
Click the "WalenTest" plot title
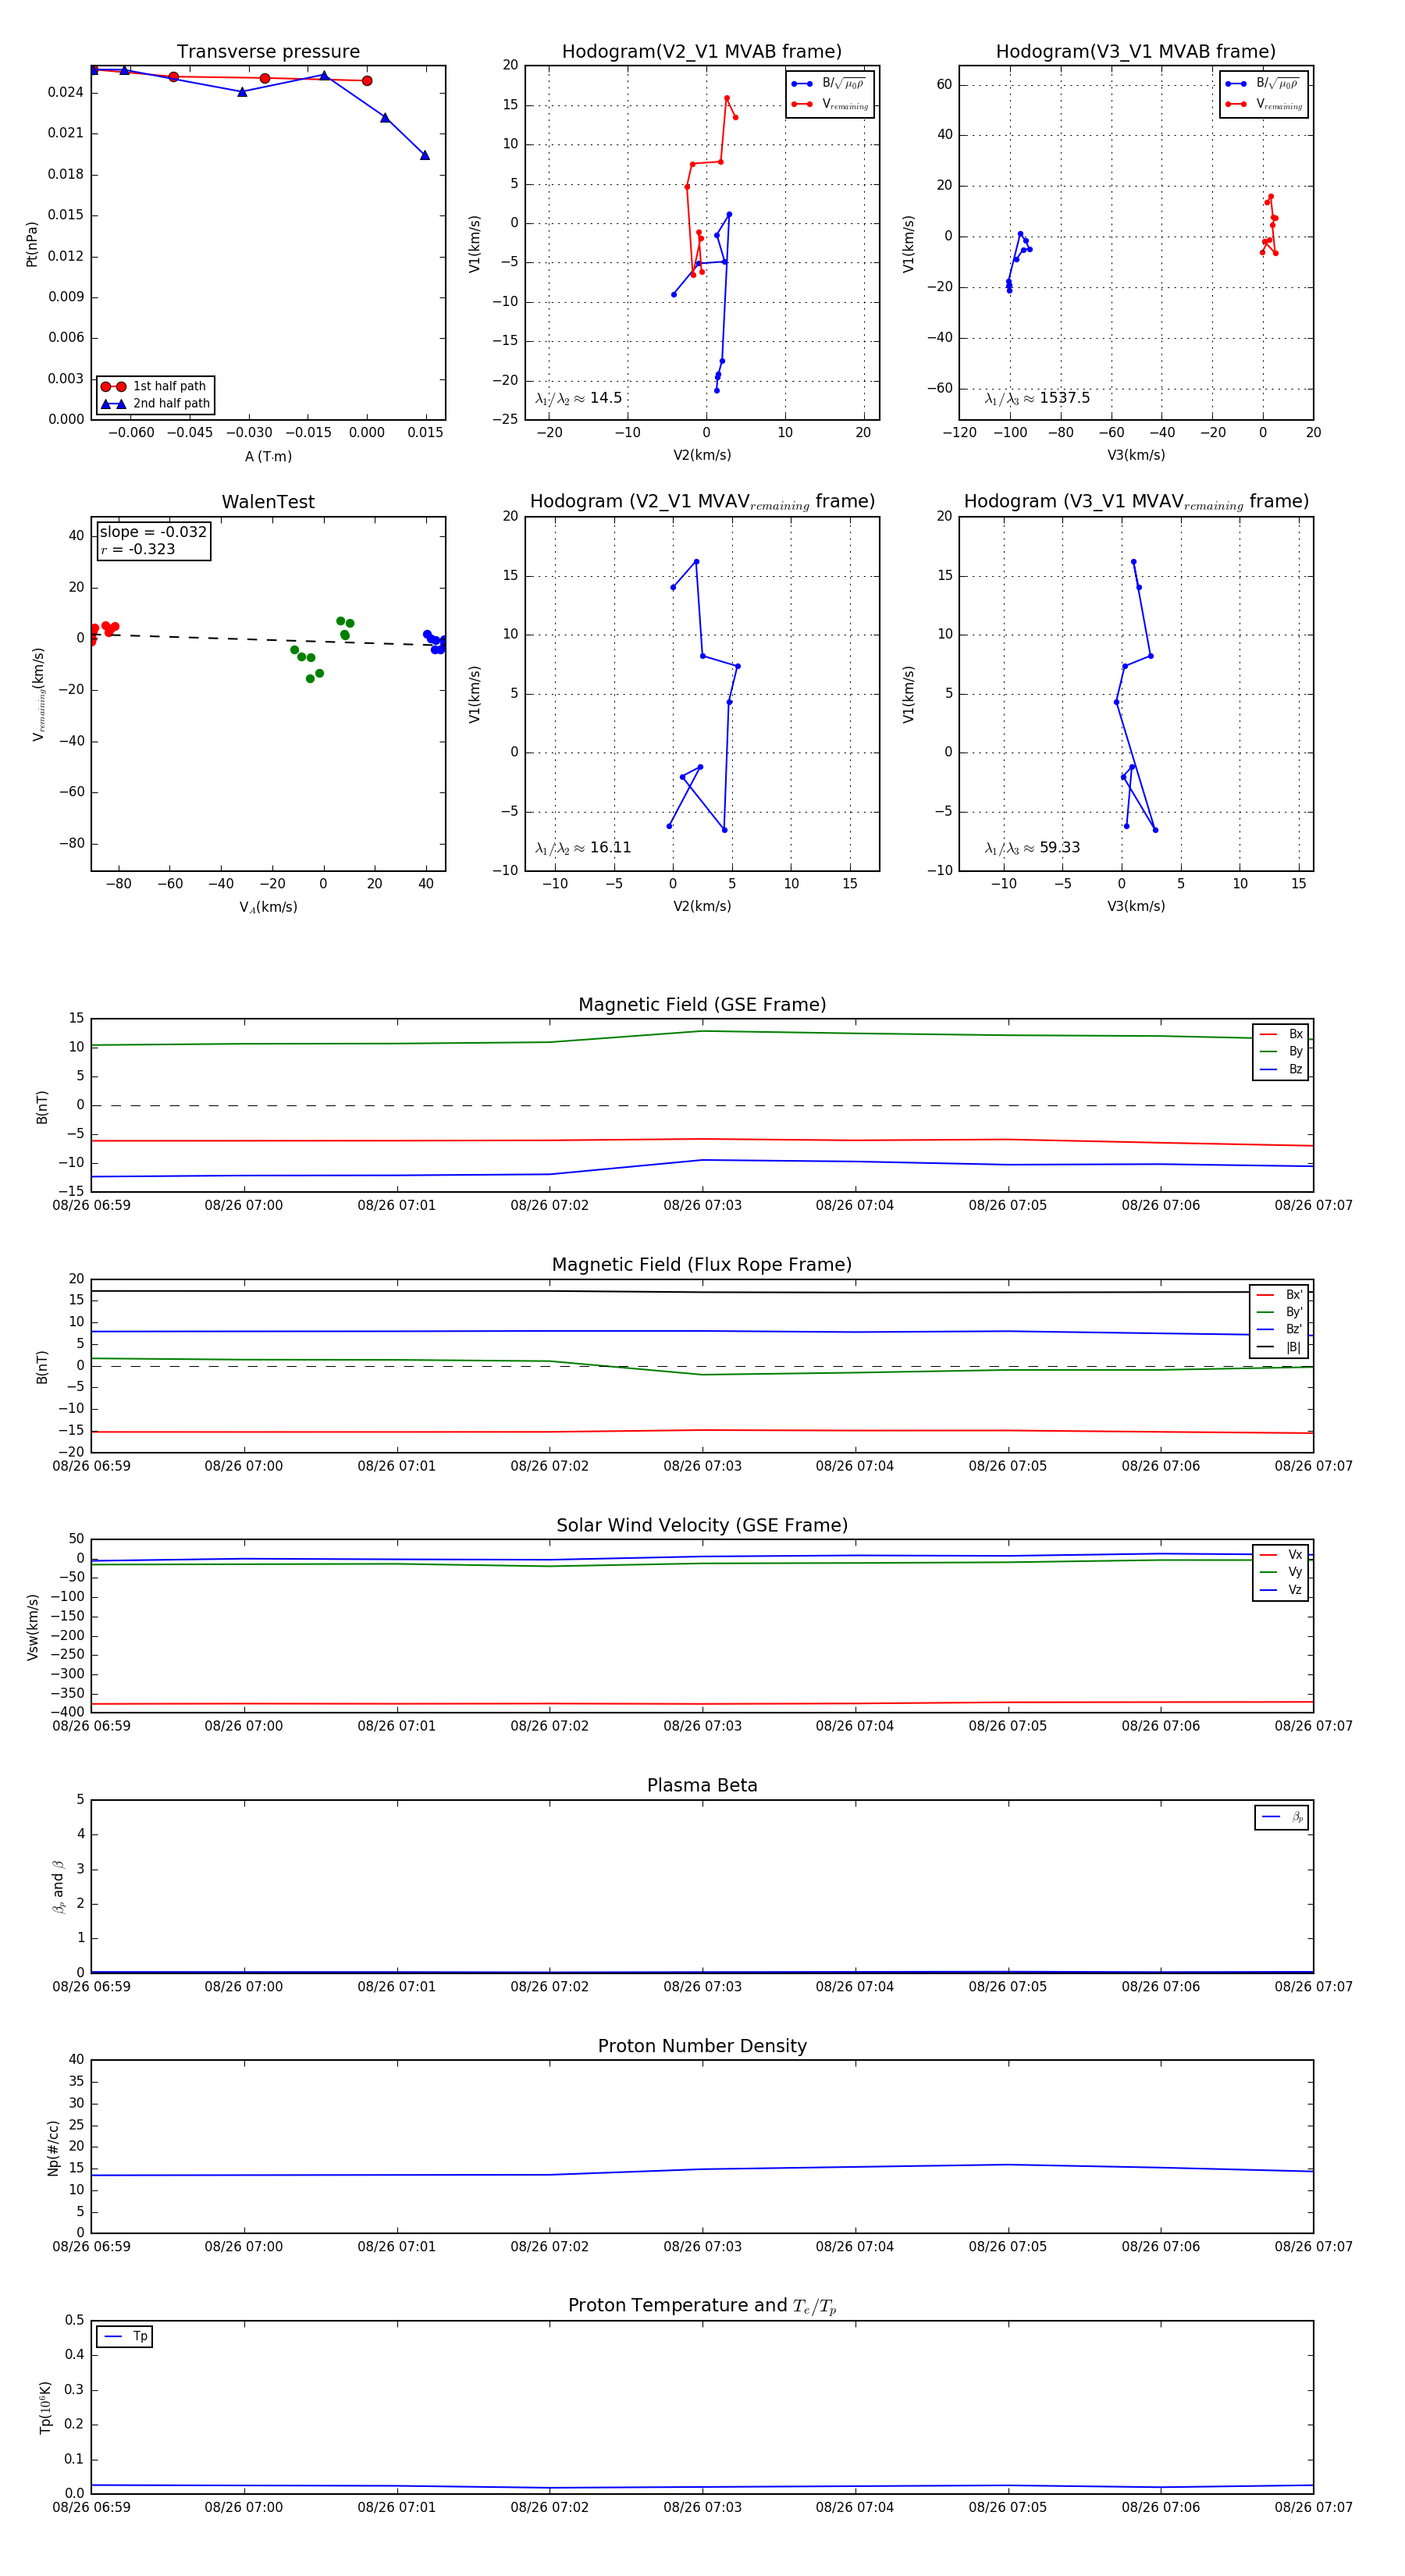point(268,502)
